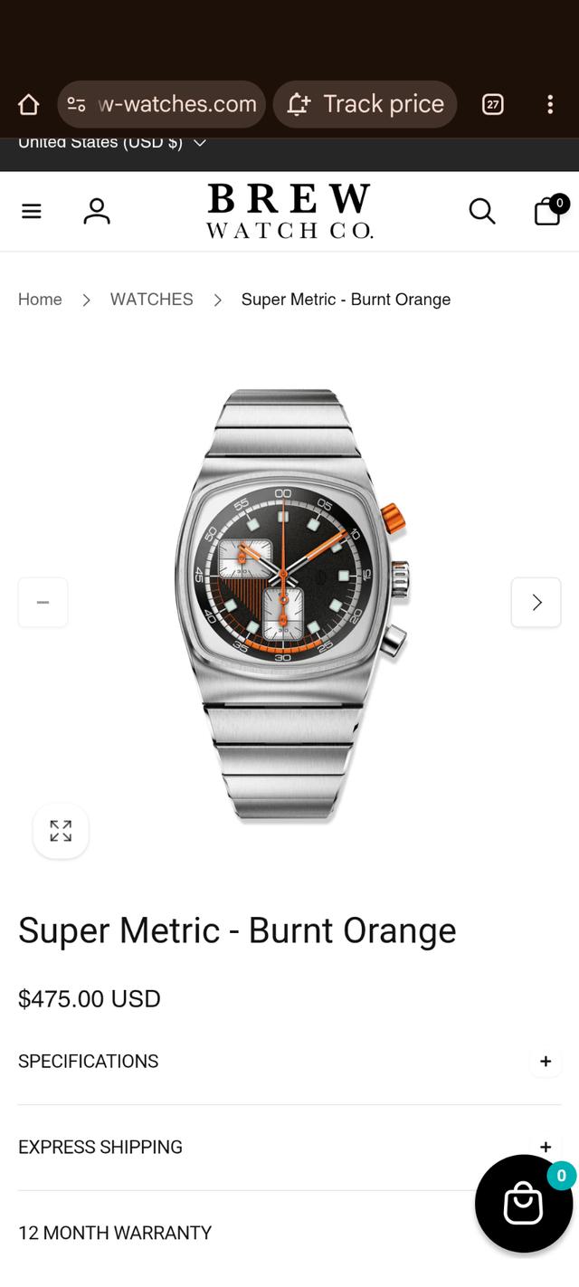The width and height of the screenshot is (579, 1287).
Task: Open the account profile icon
Action: point(97,211)
